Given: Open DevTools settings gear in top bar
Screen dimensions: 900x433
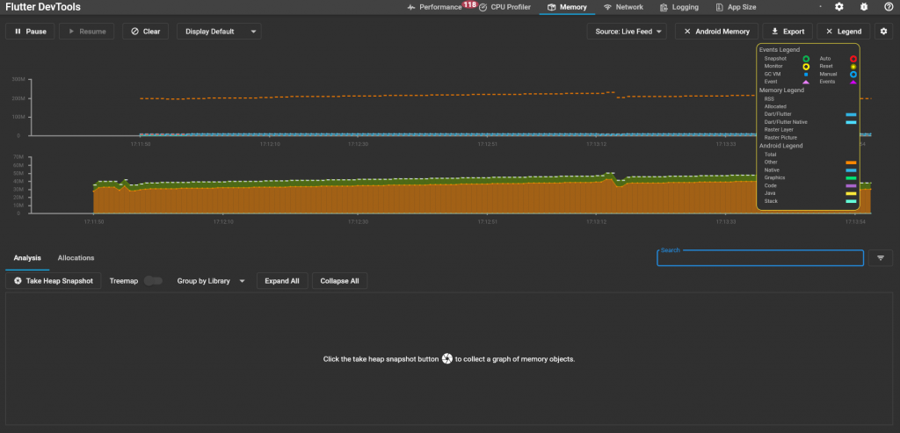Looking at the screenshot, I should point(839,7).
